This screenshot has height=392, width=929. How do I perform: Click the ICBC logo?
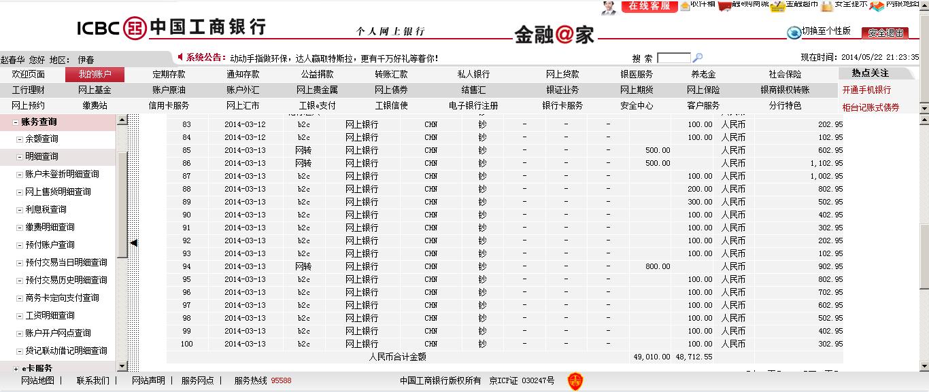pyautogui.click(x=172, y=28)
